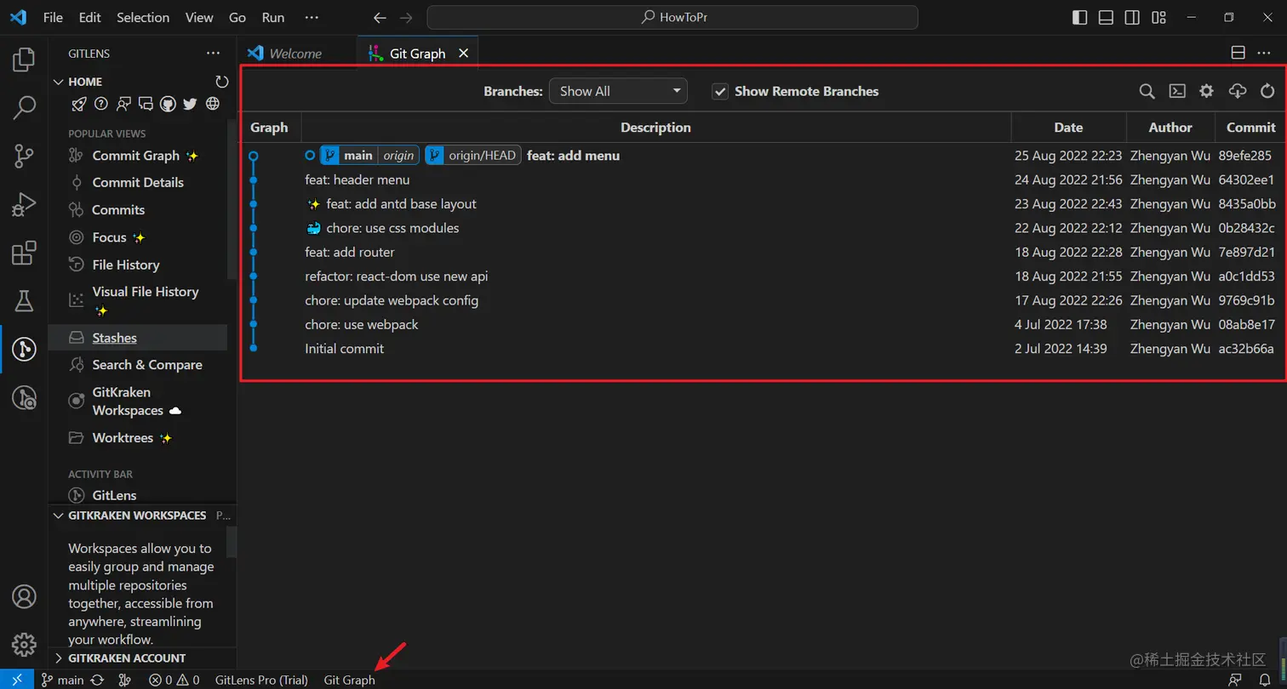The width and height of the screenshot is (1287, 689).
Task: Open Search & Compare view link
Action: click(x=147, y=365)
